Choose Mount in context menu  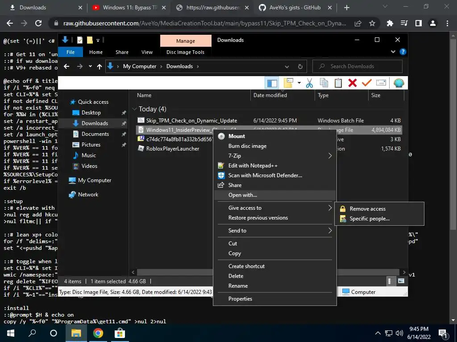coord(237,136)
